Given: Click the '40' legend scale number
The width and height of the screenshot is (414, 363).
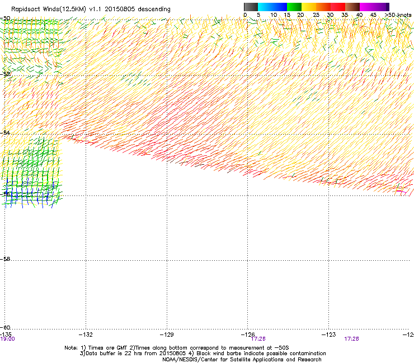Looking at the screenshot, I should pos(359,15).
